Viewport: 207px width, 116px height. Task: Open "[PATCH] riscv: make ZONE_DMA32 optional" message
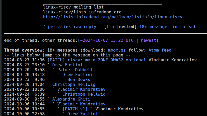(96, 60)
